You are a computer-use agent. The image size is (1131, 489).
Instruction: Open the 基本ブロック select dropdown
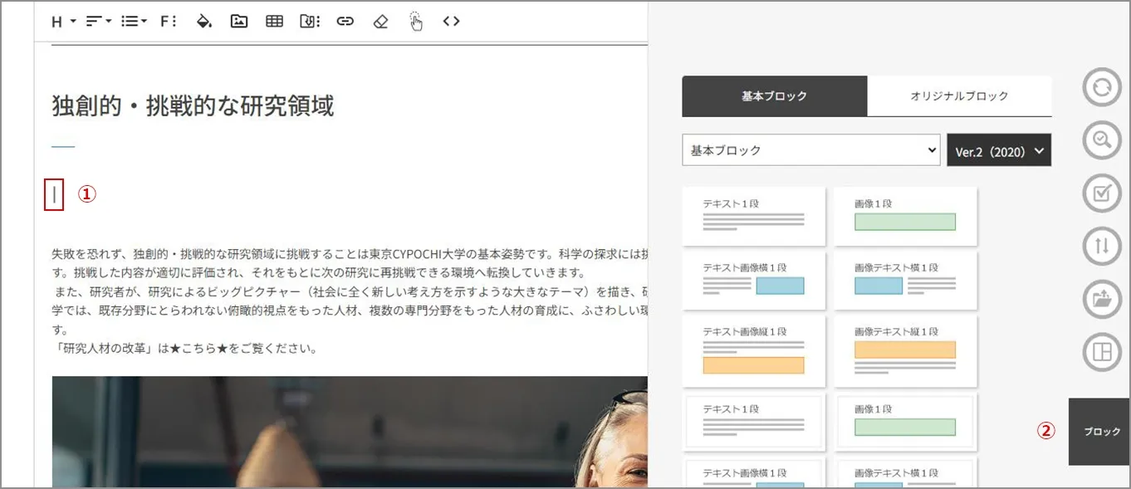pos(811,150)
